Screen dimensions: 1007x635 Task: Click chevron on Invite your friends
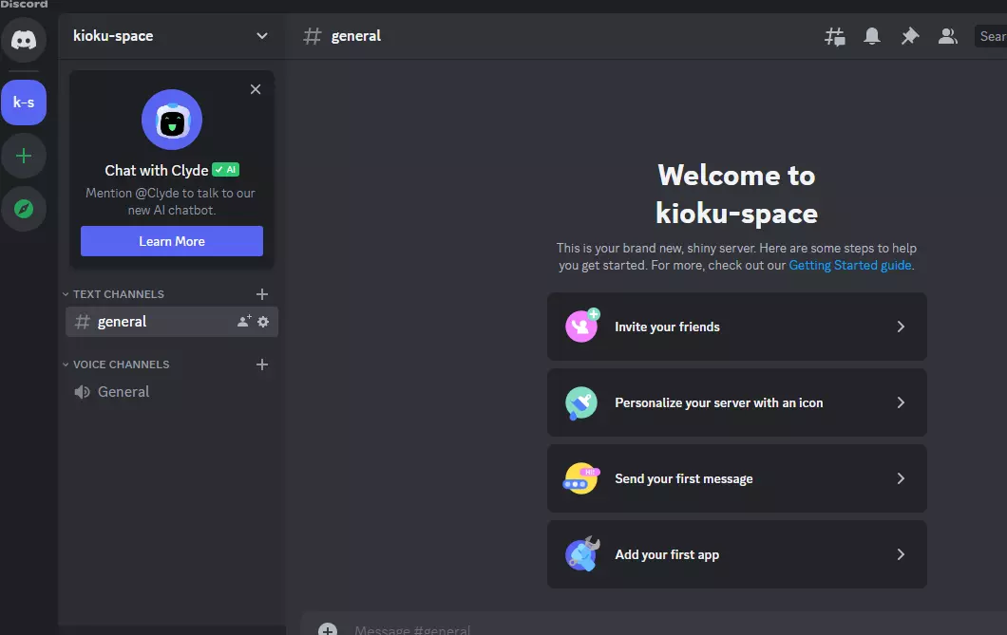[901, 327]
